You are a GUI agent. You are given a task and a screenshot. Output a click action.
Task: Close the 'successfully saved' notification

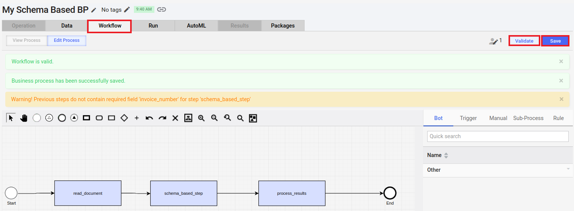(x=561, y=80)
